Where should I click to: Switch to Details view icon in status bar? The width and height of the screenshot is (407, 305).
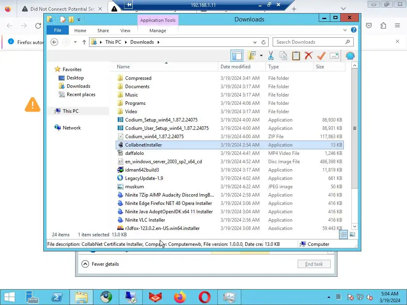(x=343, y=234)
